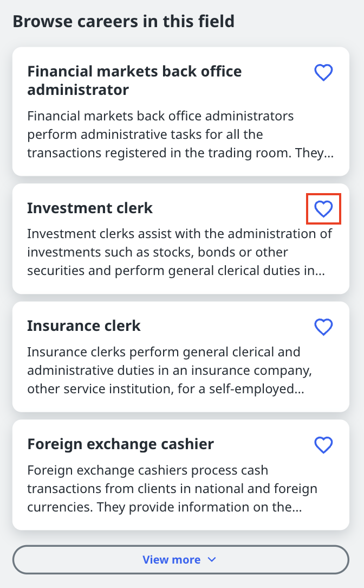Open the Investment clerk career title
Viewport: 364px width, 588px height.
[90, 208]
